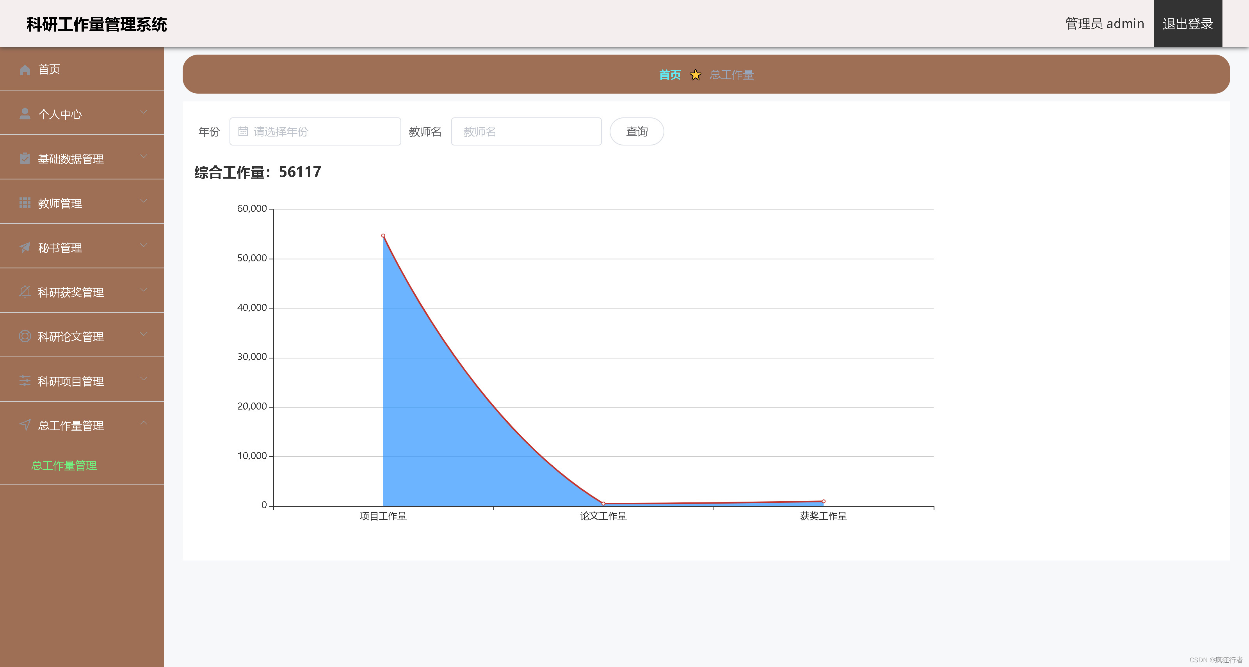Open the 请选择年份 year picker
This screenshot has height=667, width=1249.
(315, 131)
